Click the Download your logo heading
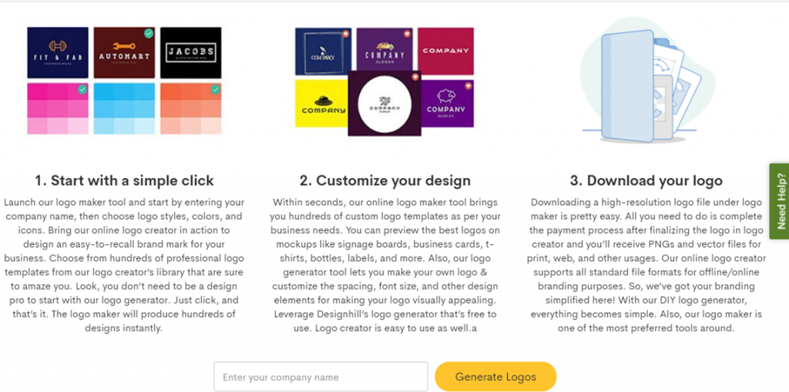Screen dimensions: 789x392 click(646, 181)
